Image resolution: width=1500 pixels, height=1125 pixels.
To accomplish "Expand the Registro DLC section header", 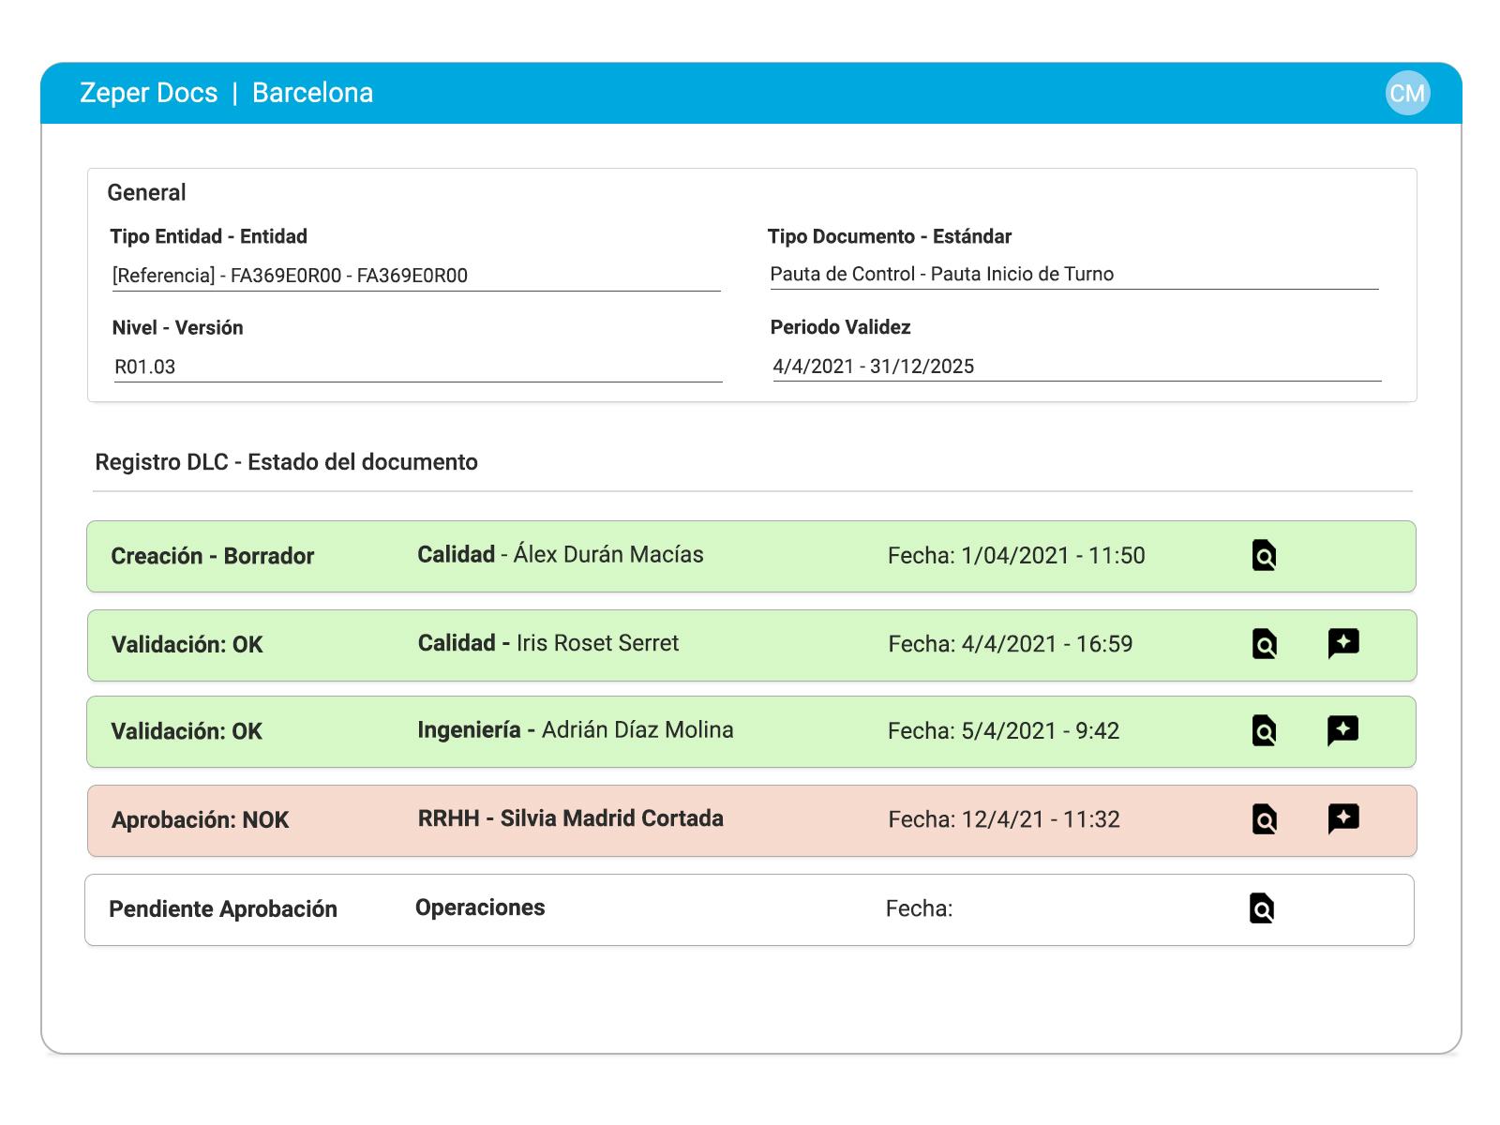I will pos(286,462).
